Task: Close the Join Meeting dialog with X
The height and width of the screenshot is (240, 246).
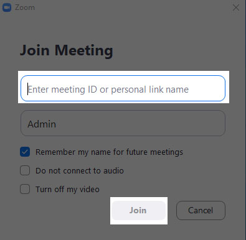Action: pyautogui.click(x=236, y=7)
